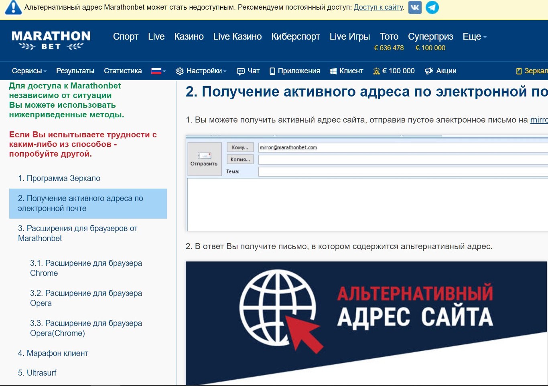The height and width of the screenshot is (386, 548).
Task: Open the Клиент link
Action: pos(351,71)
